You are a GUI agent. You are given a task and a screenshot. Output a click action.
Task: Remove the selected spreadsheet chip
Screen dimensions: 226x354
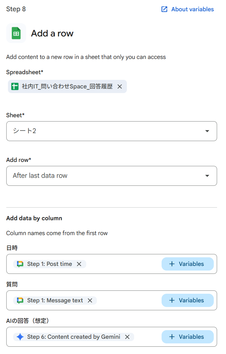tap(120, 86)
